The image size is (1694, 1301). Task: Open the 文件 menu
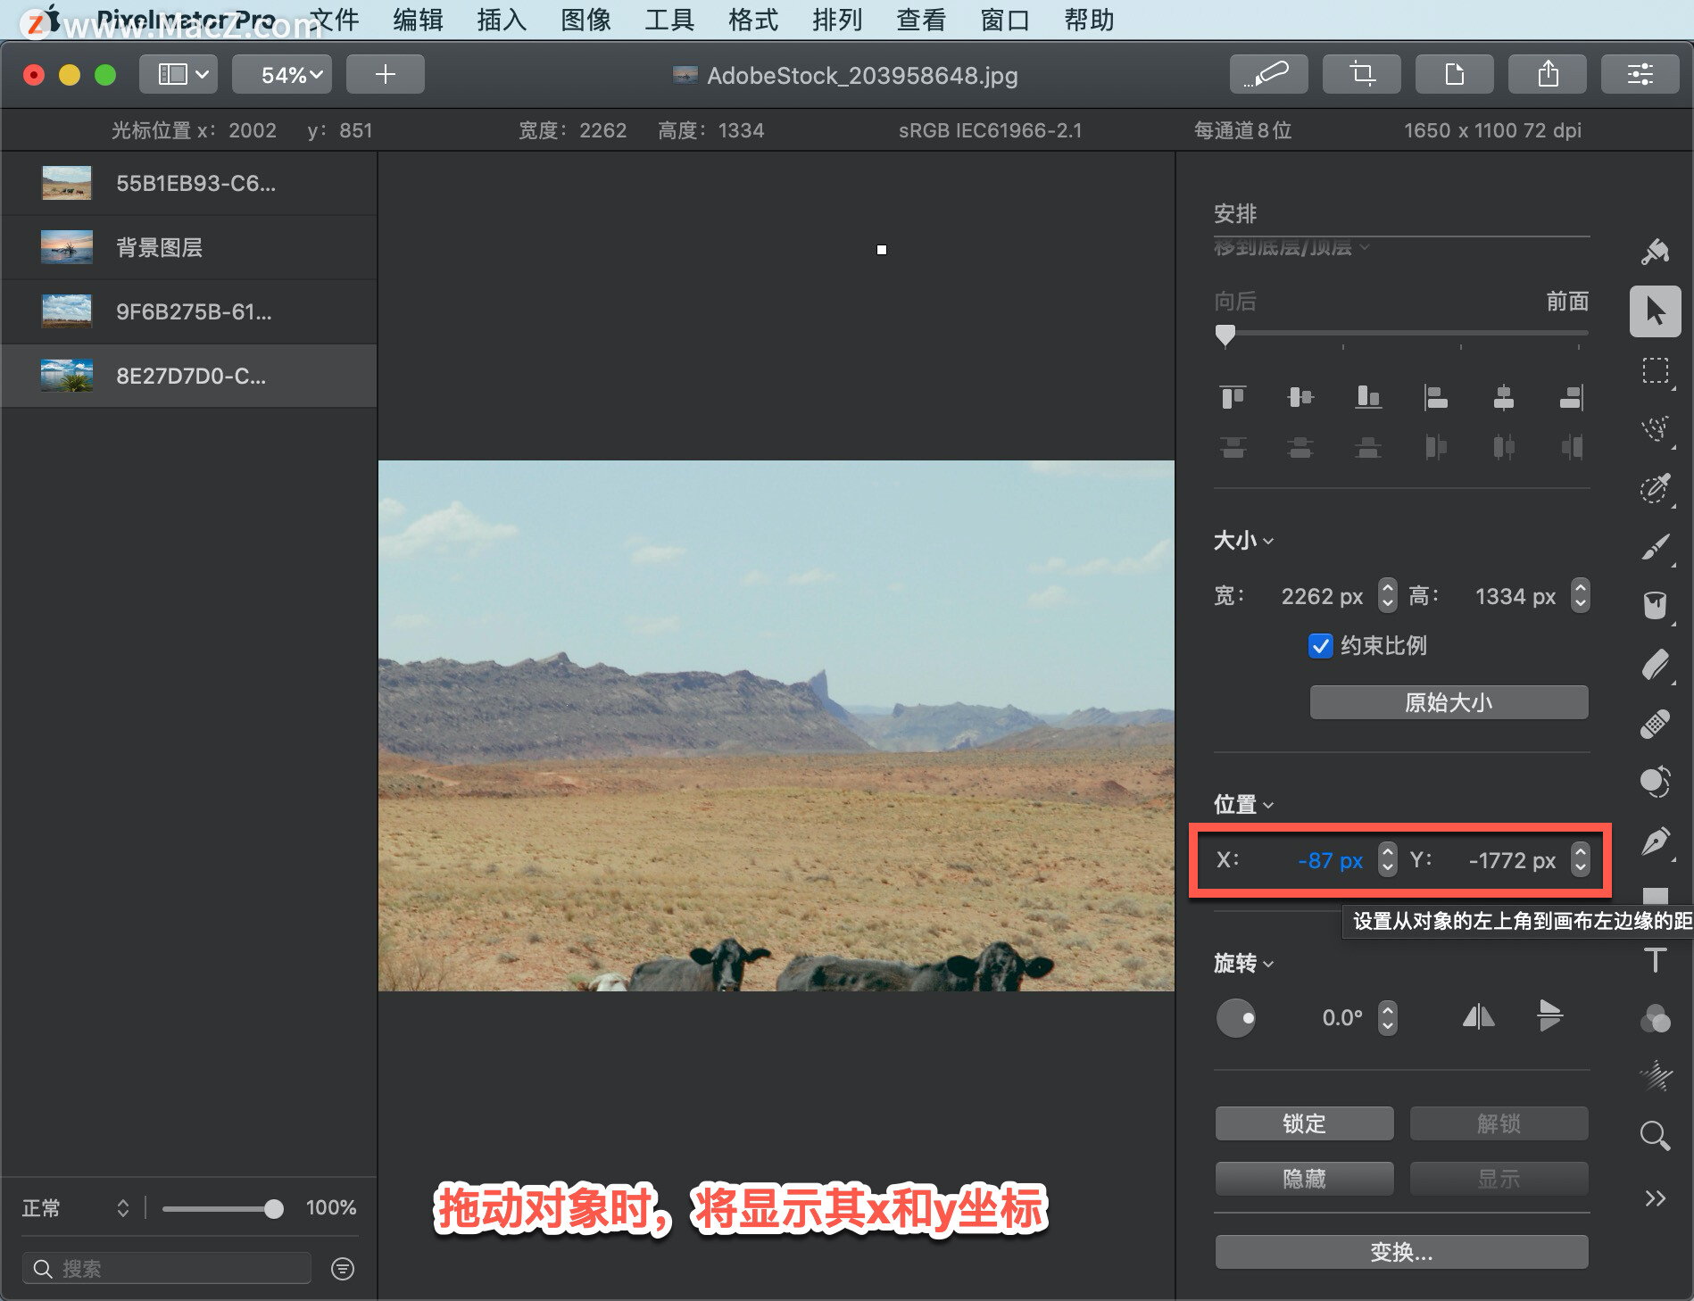point(334,20)
